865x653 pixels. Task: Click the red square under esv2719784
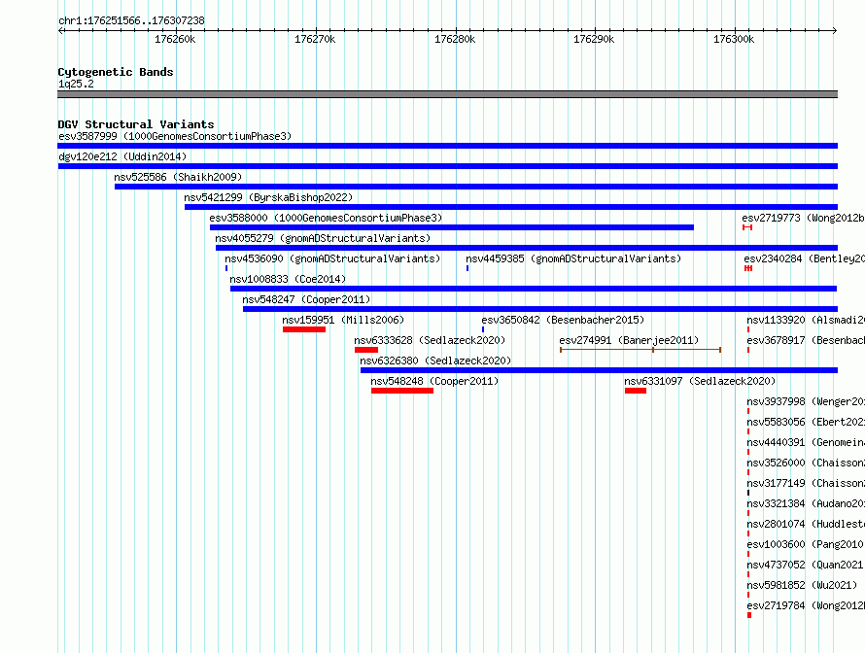click(749, 615)
